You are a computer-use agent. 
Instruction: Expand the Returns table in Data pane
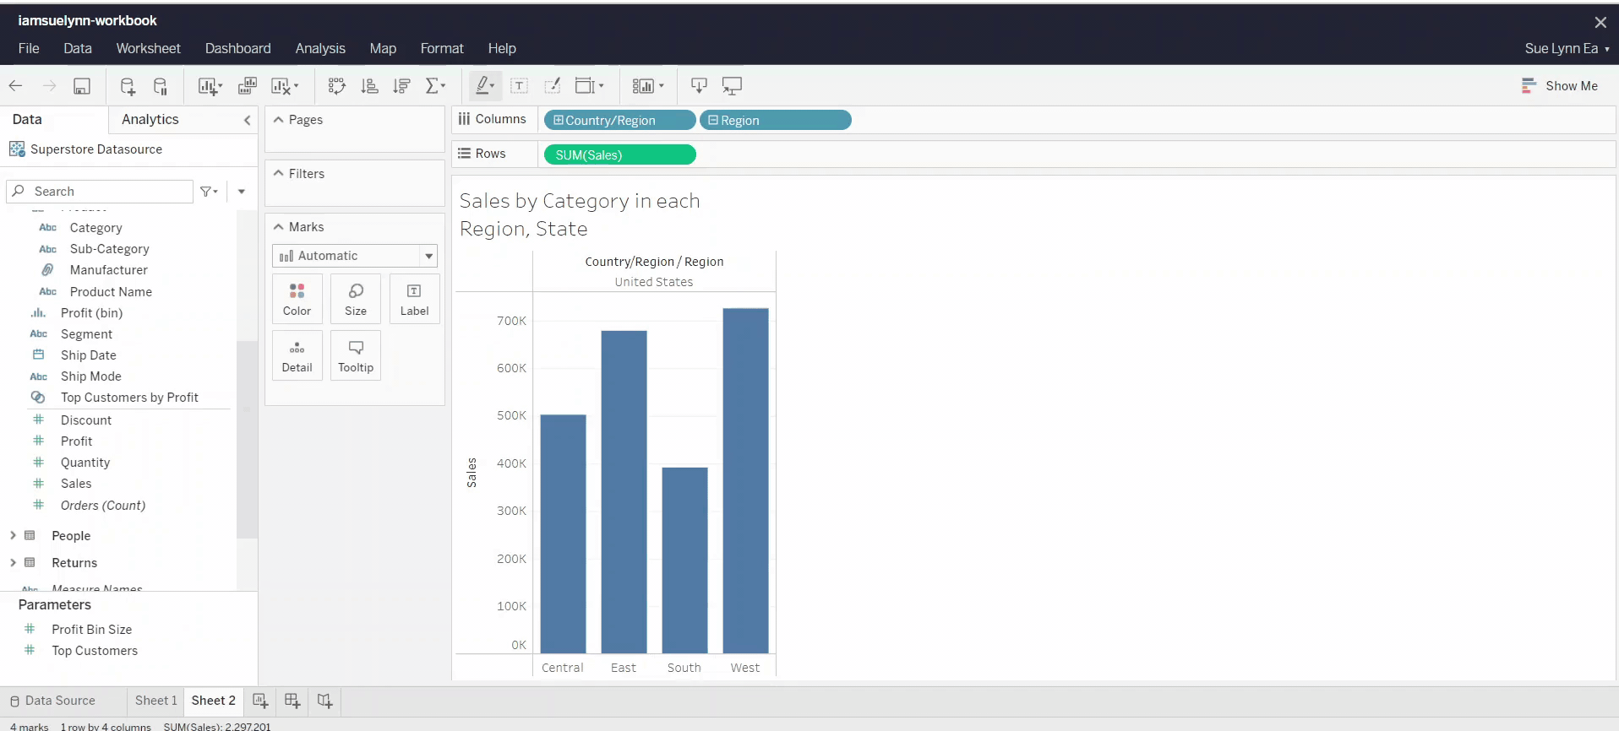point(13,563)
